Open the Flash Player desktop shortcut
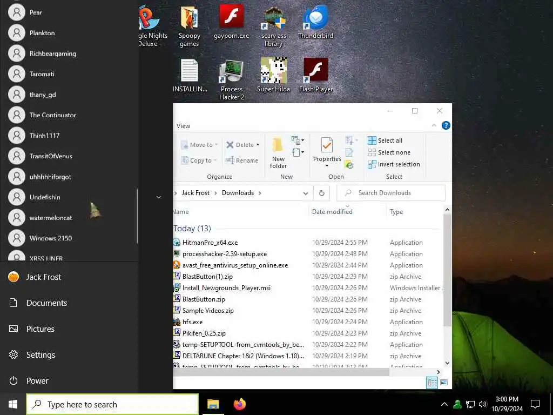 point(315,75)
